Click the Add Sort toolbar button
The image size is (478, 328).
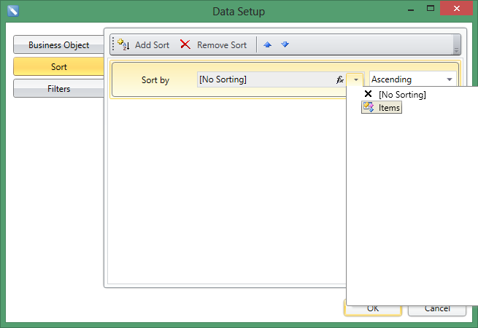143,44
